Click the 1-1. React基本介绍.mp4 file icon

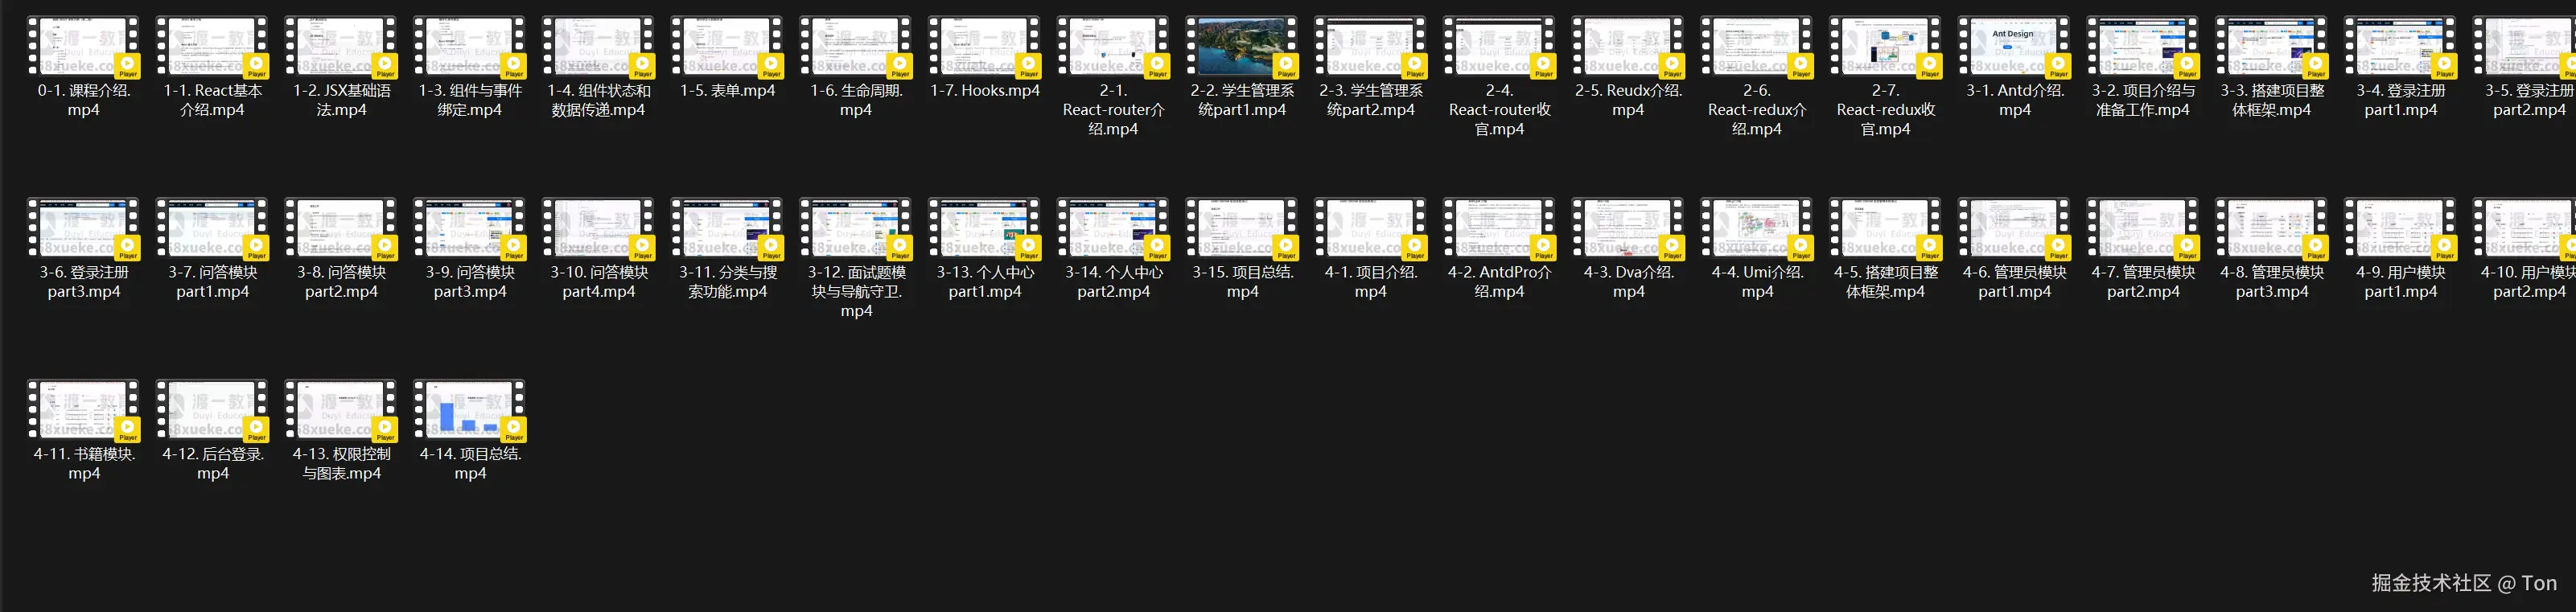(x=212, y=47)
